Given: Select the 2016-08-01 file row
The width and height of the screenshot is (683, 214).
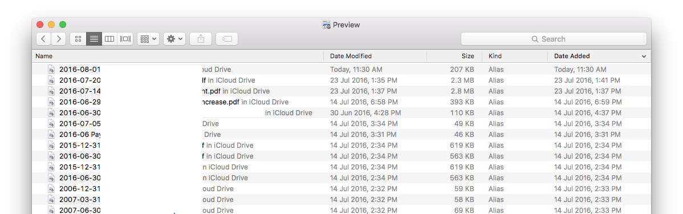Looking at the screenshot, I should [342, 69].
